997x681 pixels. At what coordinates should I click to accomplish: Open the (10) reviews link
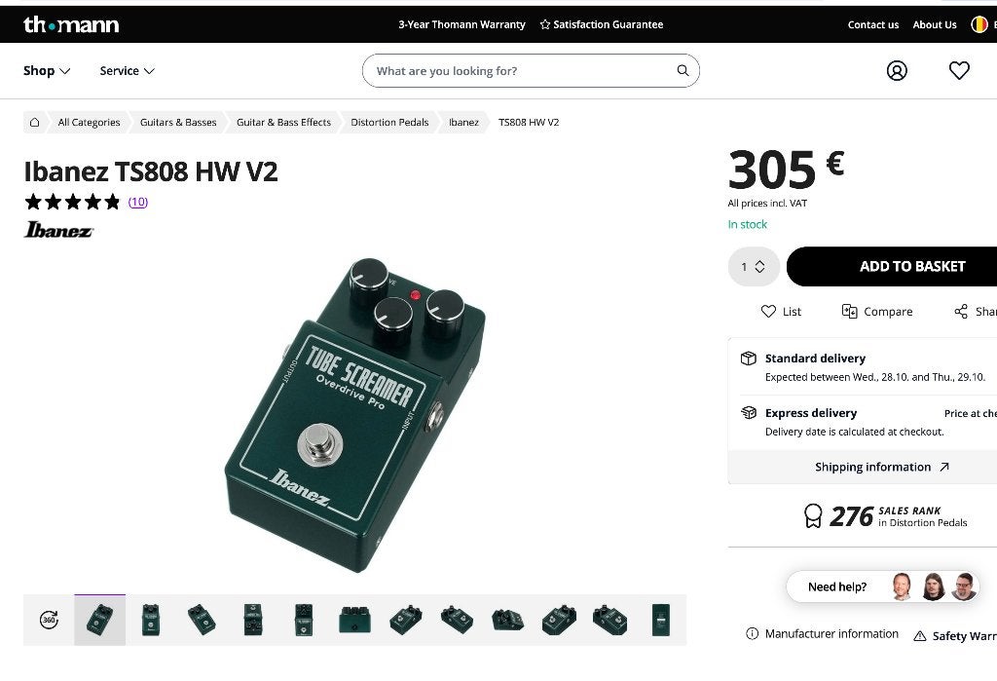(x=138, y=202)
